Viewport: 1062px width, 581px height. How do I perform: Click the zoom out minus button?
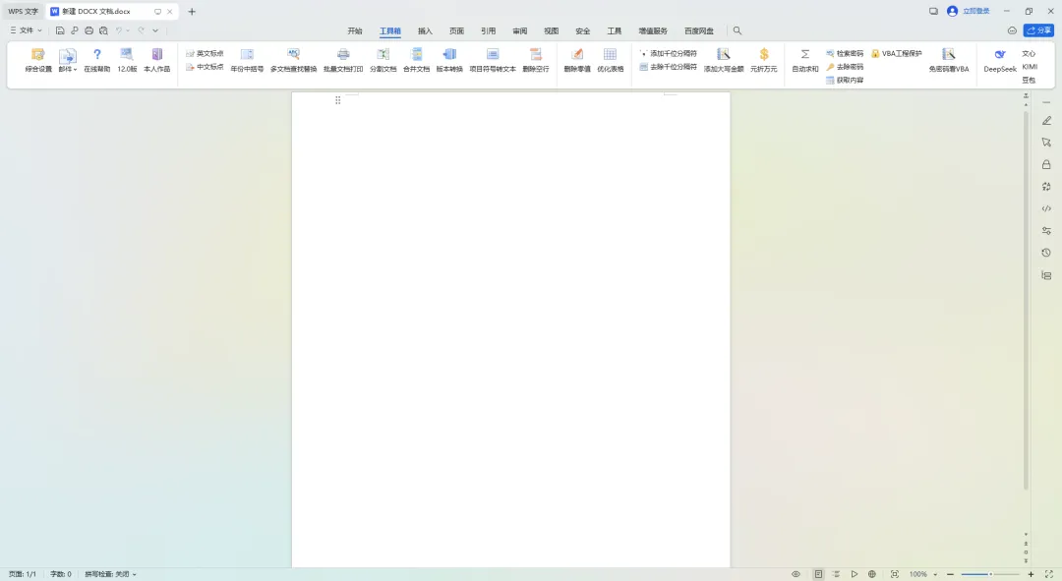[950, 574]
